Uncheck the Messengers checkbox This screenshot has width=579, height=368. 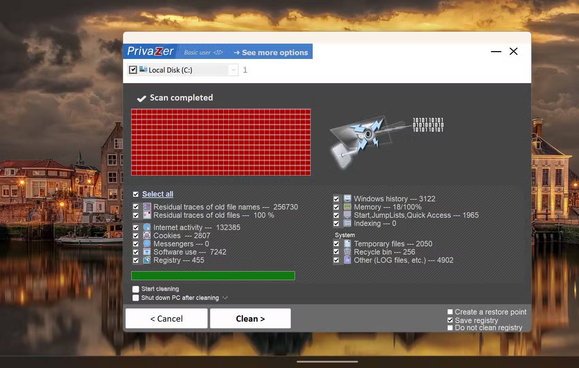[x=136, y=244]
